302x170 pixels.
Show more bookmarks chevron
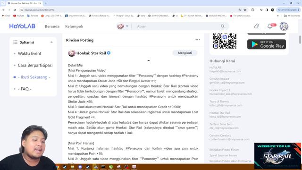pyautogui.click(x=277, y=16)
